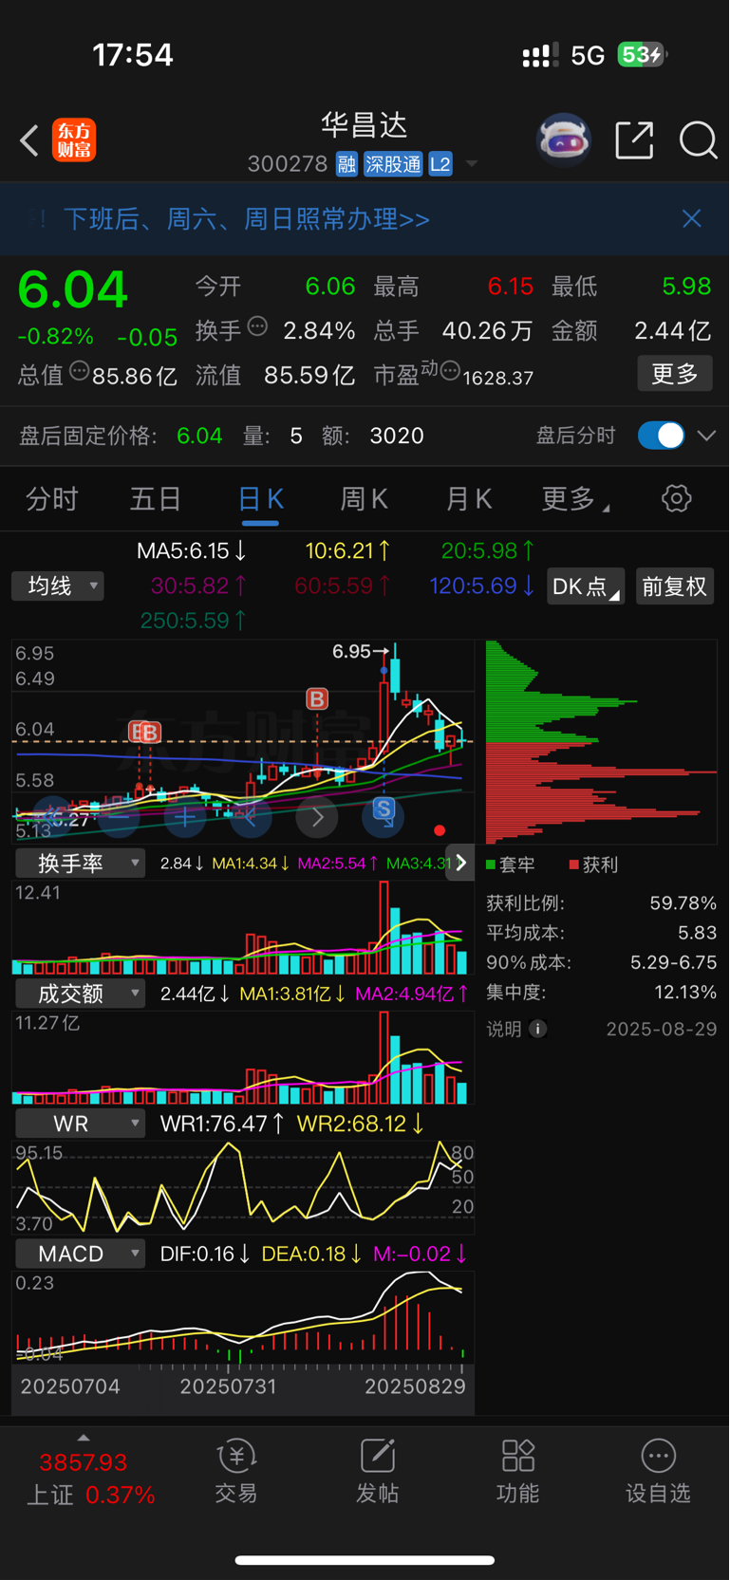
Task: Open the 下班后、周六、周日照常办理 link
Action: [247, 219]
